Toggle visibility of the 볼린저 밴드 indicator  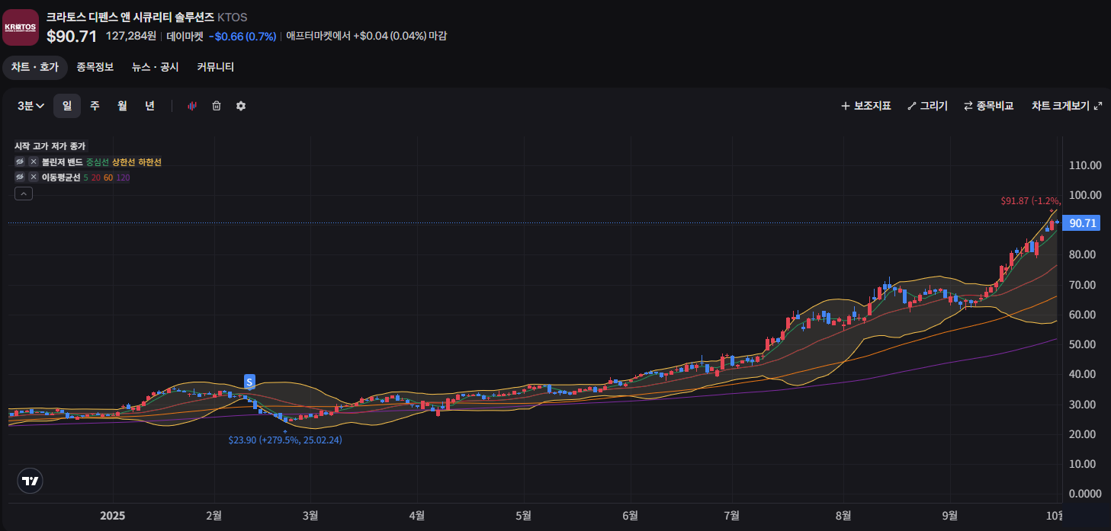pos(21,162)
